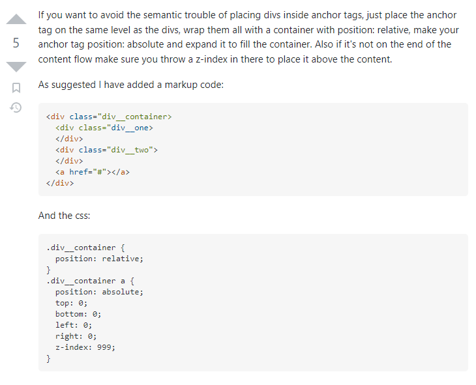
Task: Click the 'And the css:' text
Action: [64, 216]
